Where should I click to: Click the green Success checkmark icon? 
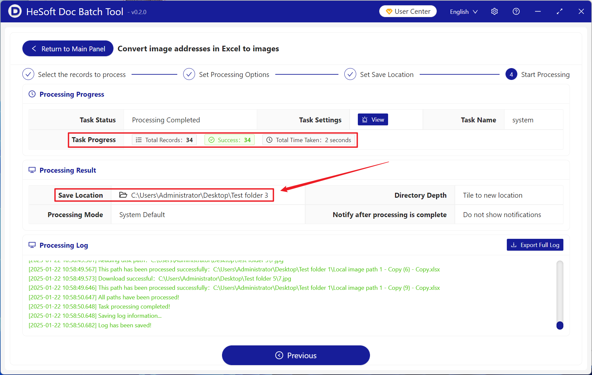pyautogui.click(x=211, y=140)
